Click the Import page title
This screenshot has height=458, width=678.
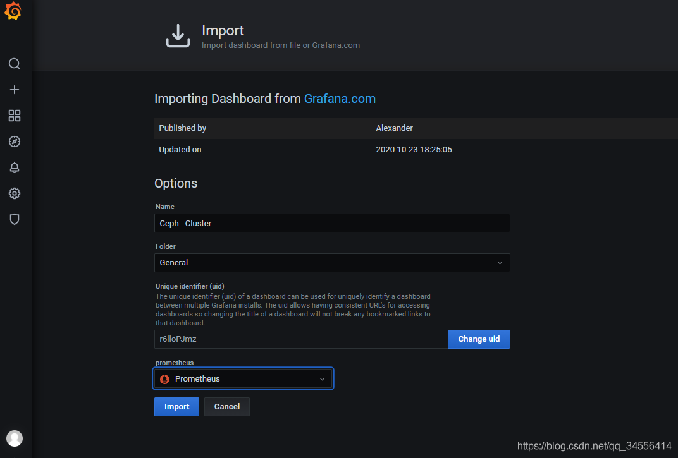223,30
